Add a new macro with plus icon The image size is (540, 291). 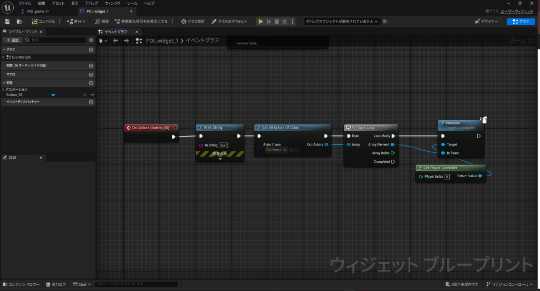91,74
